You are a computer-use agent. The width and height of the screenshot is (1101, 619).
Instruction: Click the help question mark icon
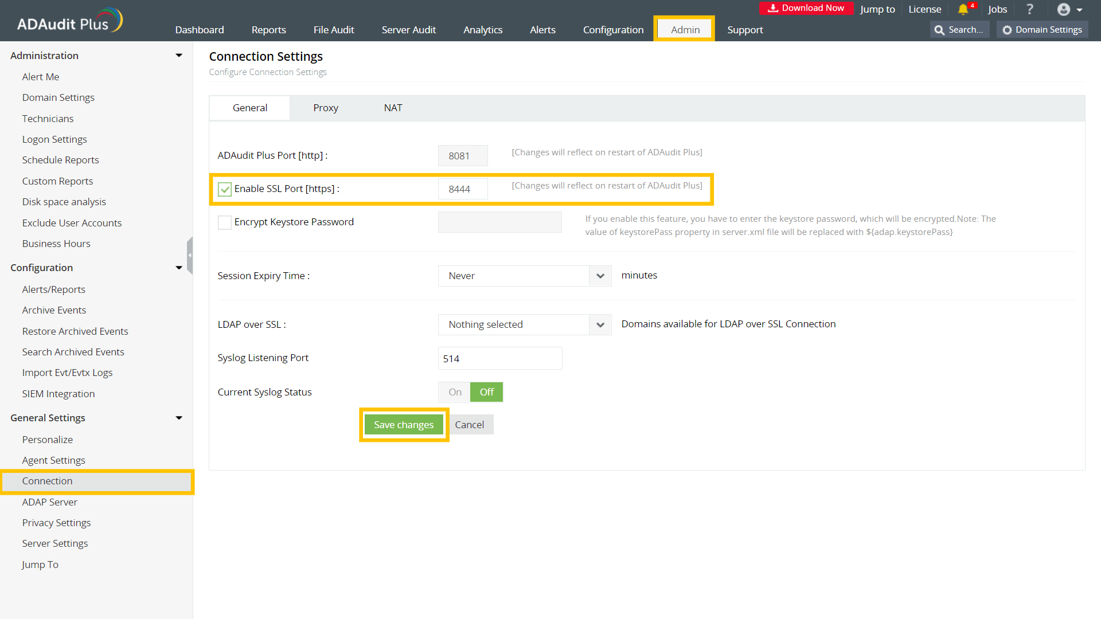(1030, 9)
